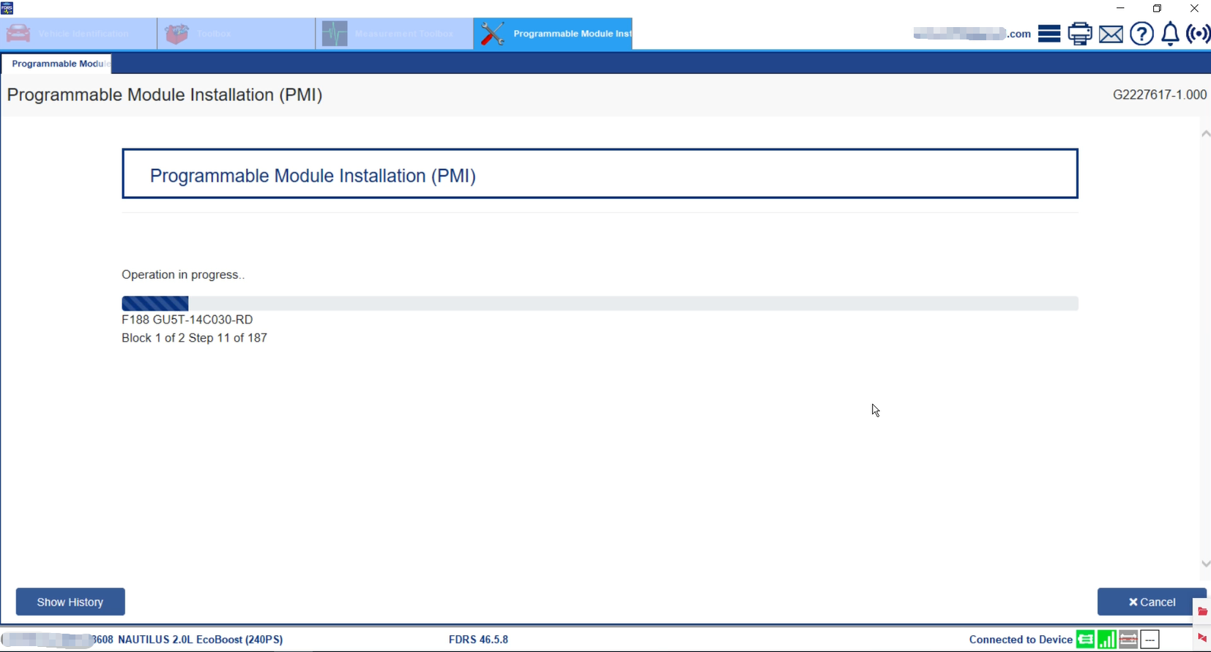The width and height of the screenshot is (1211, 652).
Task: Click the installation progress bar
Action: point(599,304)
